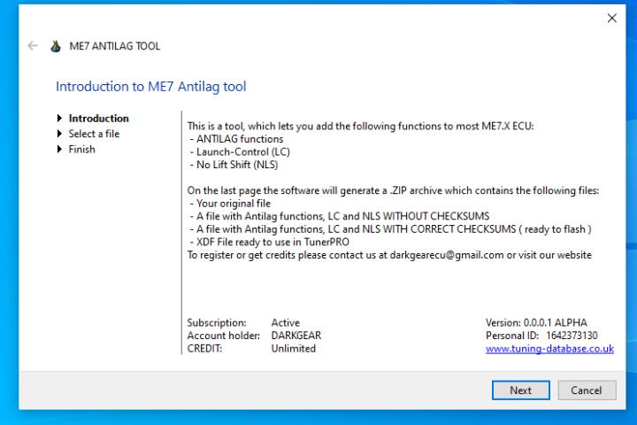
Task: Click the 'Launch-Control (LC)' line
Action: coord(240,152)
